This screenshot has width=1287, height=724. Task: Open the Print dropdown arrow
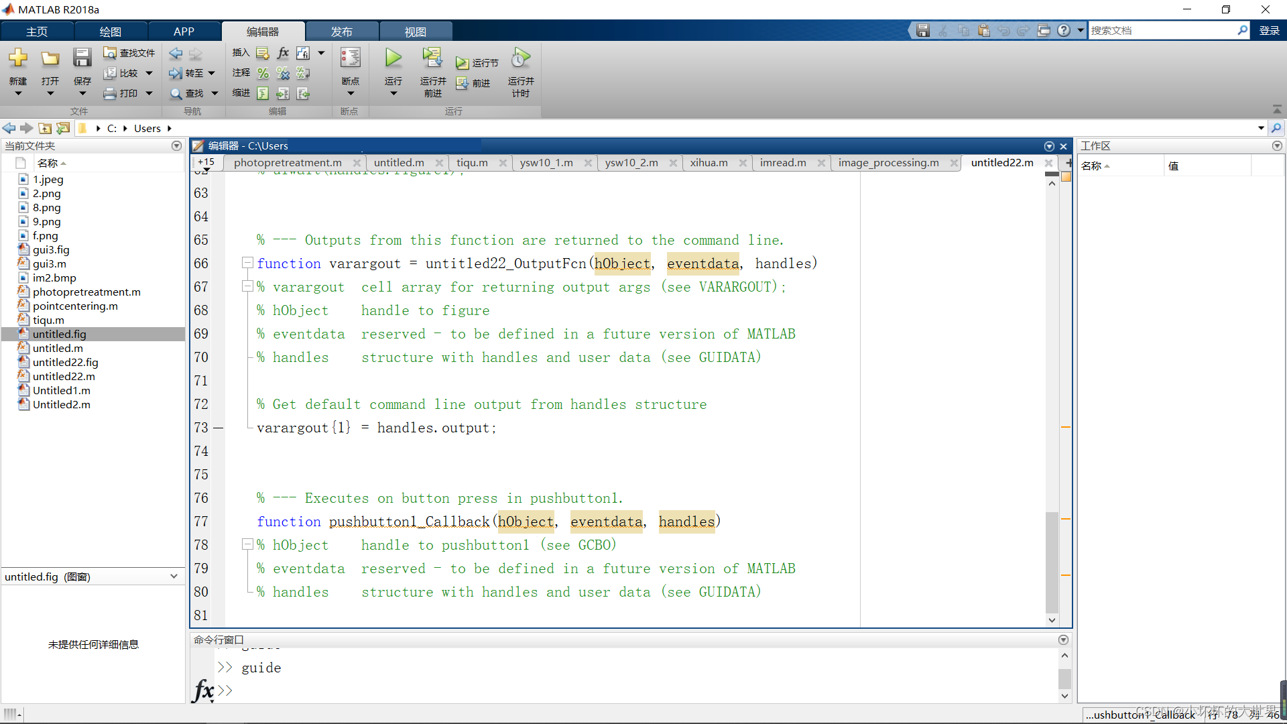[149, 93]
